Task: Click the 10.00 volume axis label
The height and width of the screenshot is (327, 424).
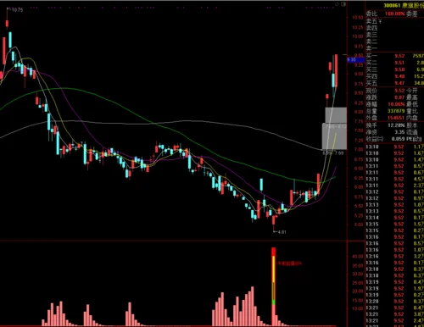Action: (357, 308)
